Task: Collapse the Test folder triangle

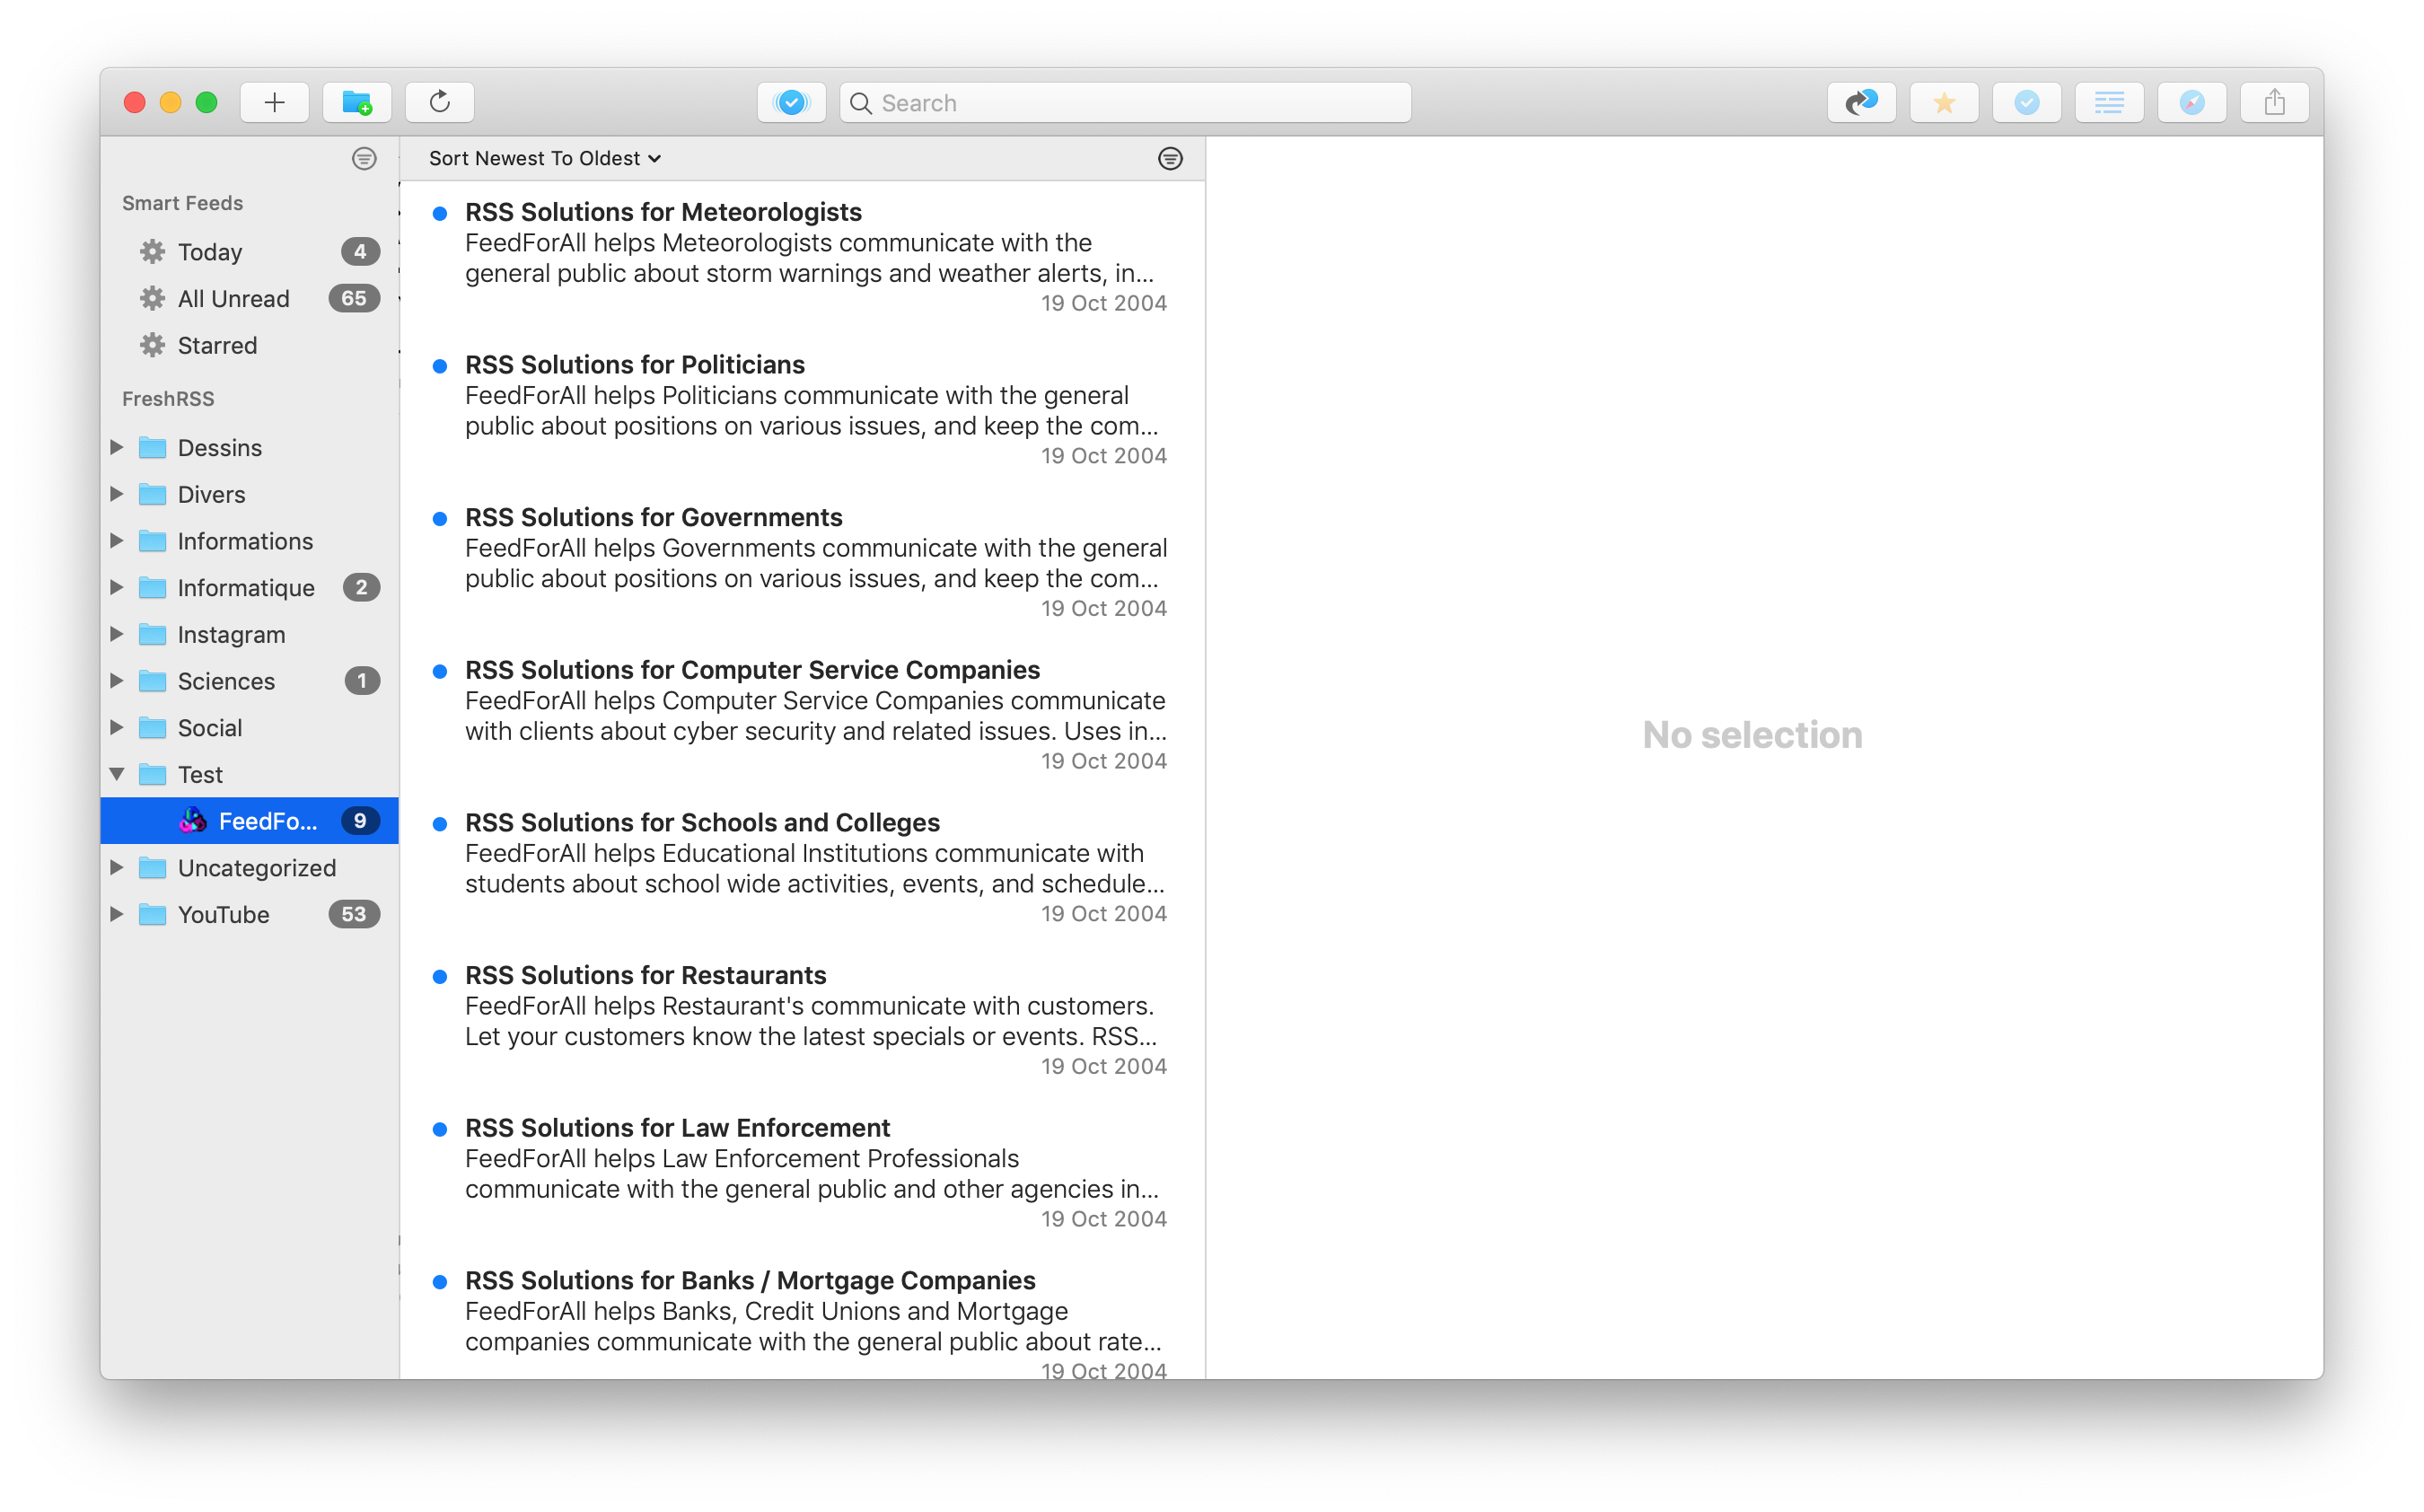Action: tap(116, 774)
